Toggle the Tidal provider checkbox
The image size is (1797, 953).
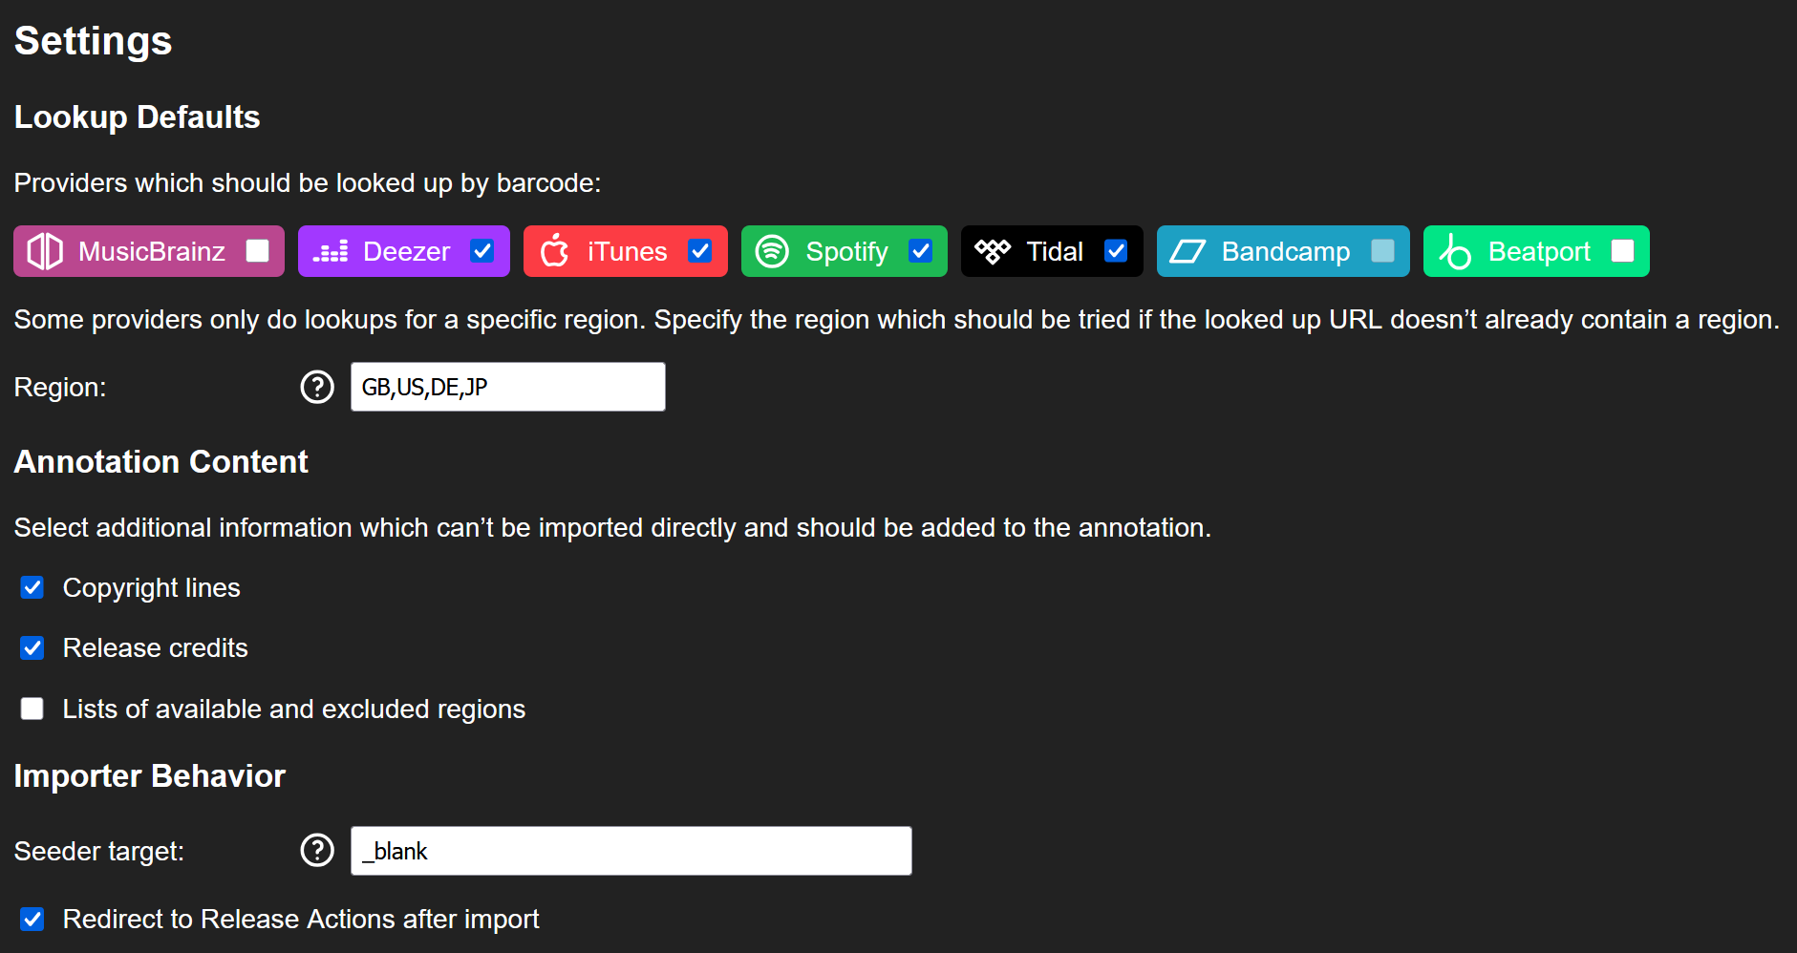point(1116,250)
